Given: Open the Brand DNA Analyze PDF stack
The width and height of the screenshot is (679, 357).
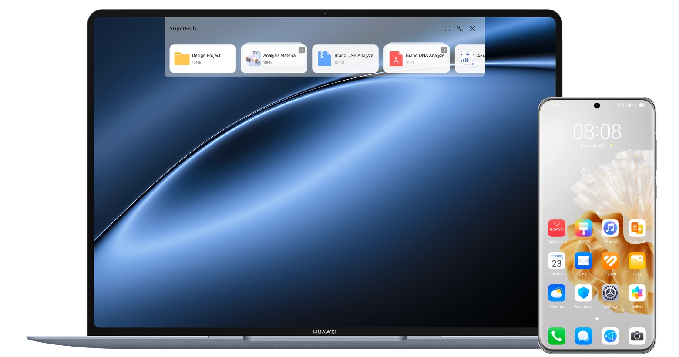Looking at the screenshot, I should point(417,59).
